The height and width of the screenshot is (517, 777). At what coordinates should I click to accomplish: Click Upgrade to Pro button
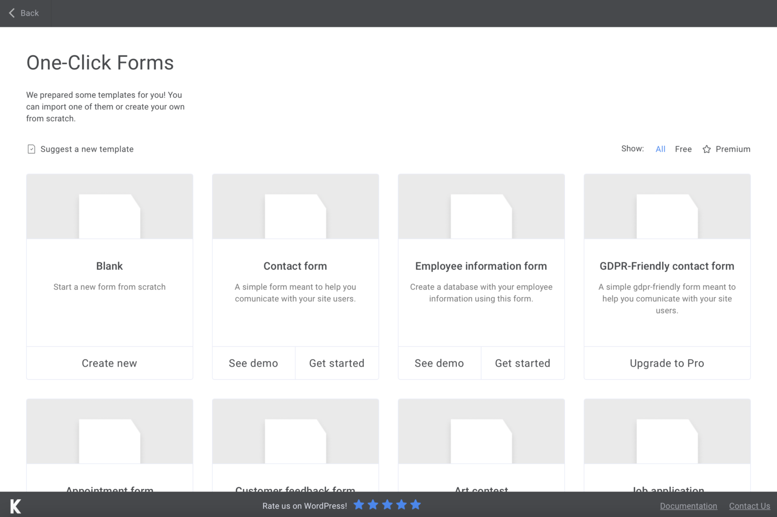click(667, 363)
